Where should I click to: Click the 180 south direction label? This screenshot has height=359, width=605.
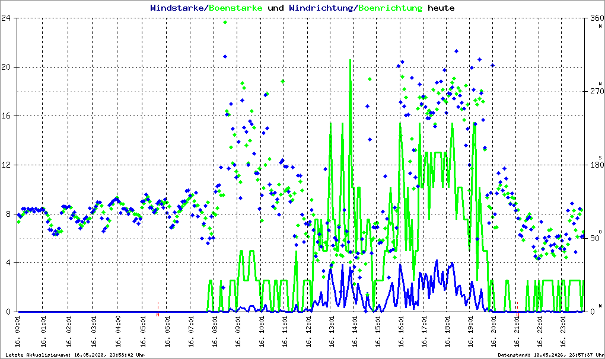point(597,165)
